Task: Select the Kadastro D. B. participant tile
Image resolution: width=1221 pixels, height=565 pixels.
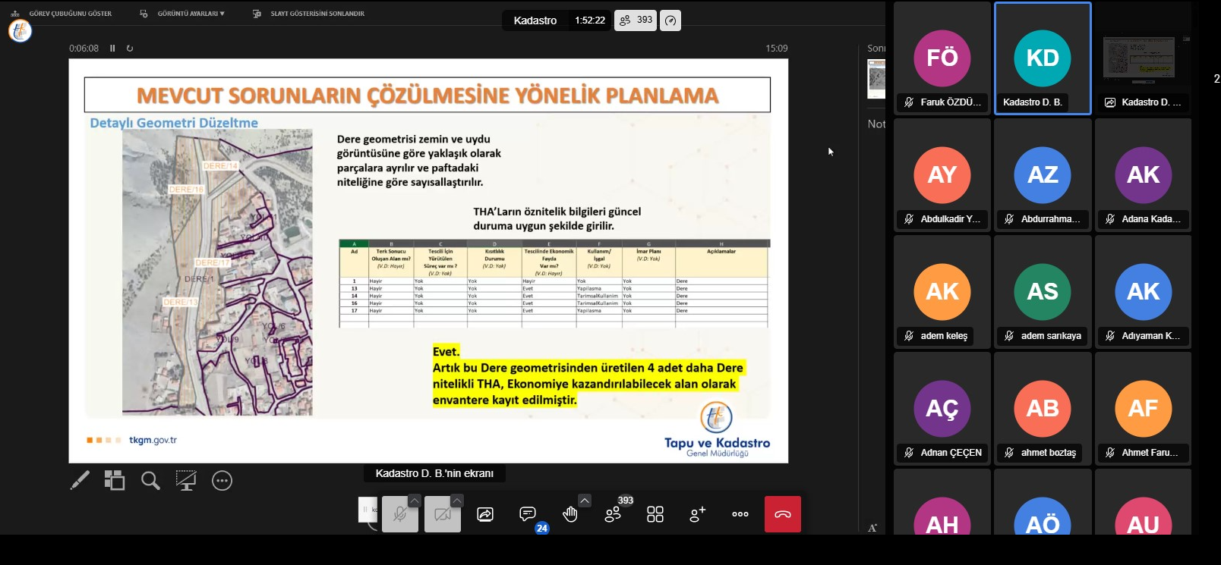Action: (x=1043, y=58)
